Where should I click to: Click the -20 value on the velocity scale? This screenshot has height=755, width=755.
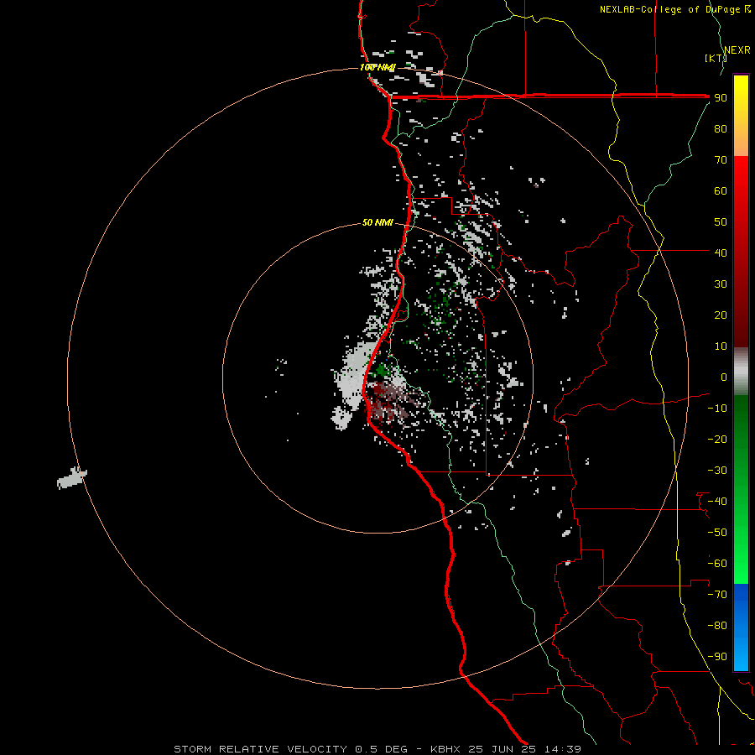pyautogui.click(x=717, y=439)
